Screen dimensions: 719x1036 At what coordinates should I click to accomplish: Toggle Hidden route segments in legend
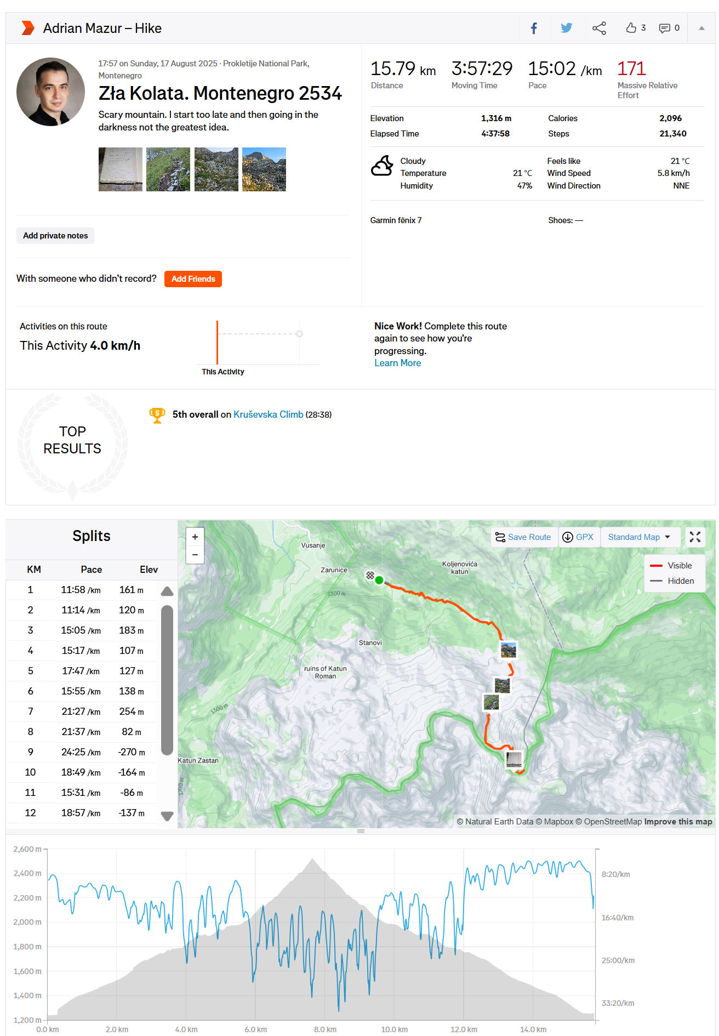[x=671, y=581]
